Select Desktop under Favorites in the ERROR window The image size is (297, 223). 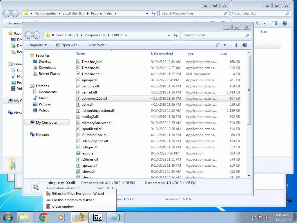(x=45, y=62)
